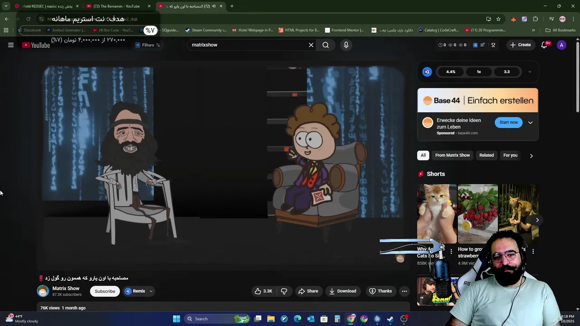
Task: Open the Frontend Mentor bookmark
Action: pyautogui.click(x=344, y=30)
